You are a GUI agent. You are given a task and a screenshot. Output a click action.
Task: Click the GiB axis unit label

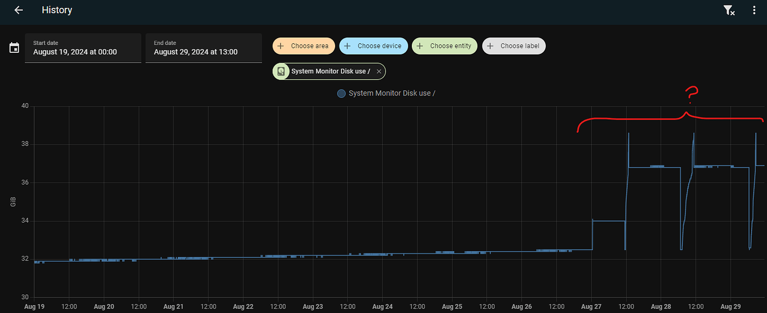coord(13,201)
